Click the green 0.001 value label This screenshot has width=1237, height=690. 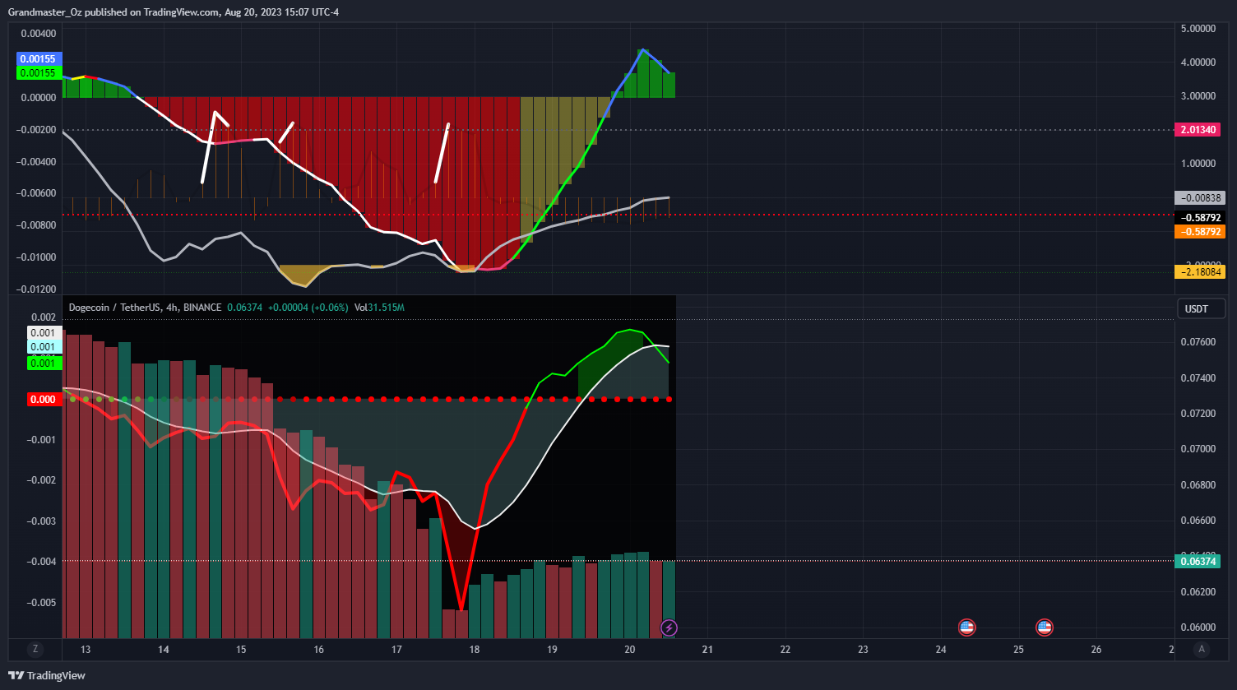[44, 363]
